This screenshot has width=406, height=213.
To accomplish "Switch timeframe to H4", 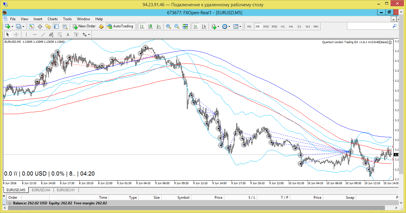I will (x=291, y=26).
